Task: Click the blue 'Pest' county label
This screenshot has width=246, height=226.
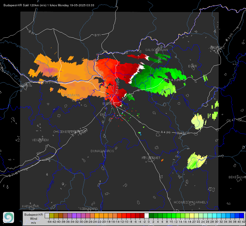Action: tap(173, 151)
